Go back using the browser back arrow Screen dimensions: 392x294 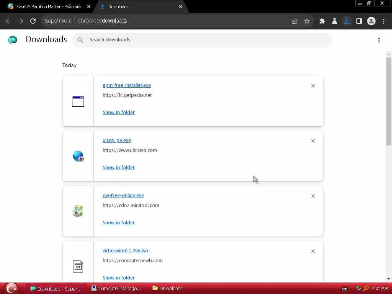8,21
